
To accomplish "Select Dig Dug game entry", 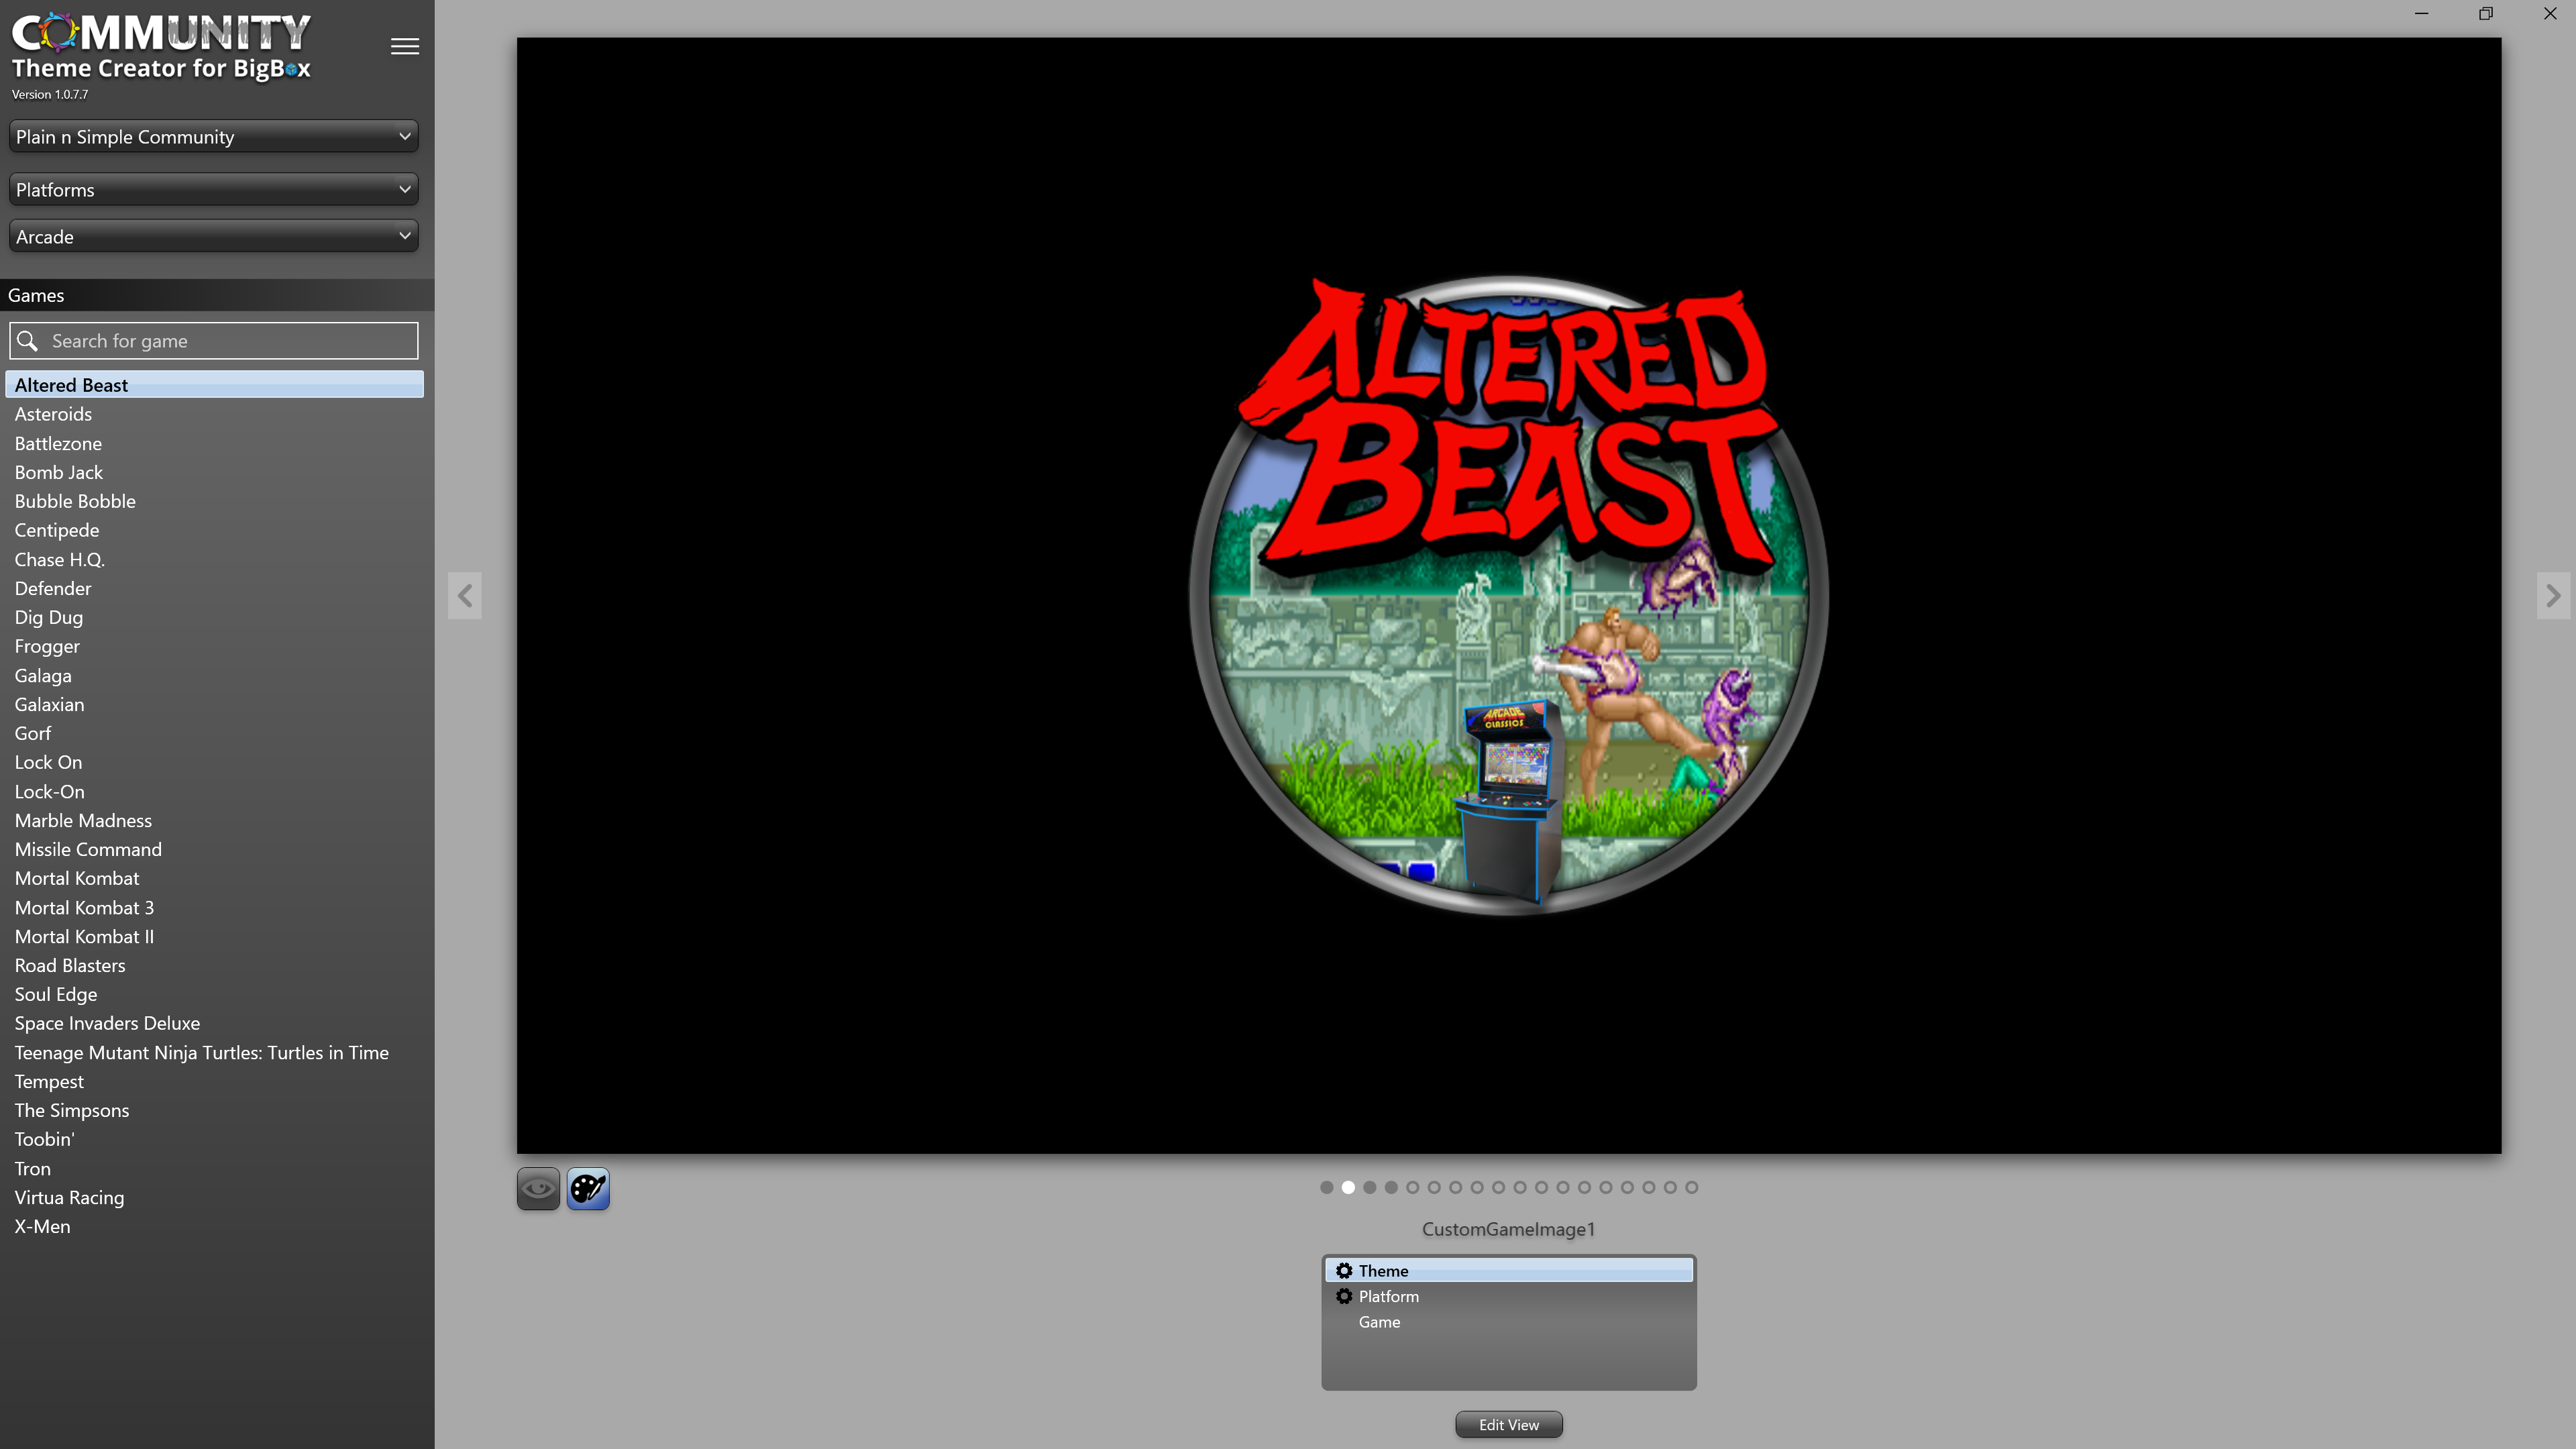I will click(x=214, y=618).
